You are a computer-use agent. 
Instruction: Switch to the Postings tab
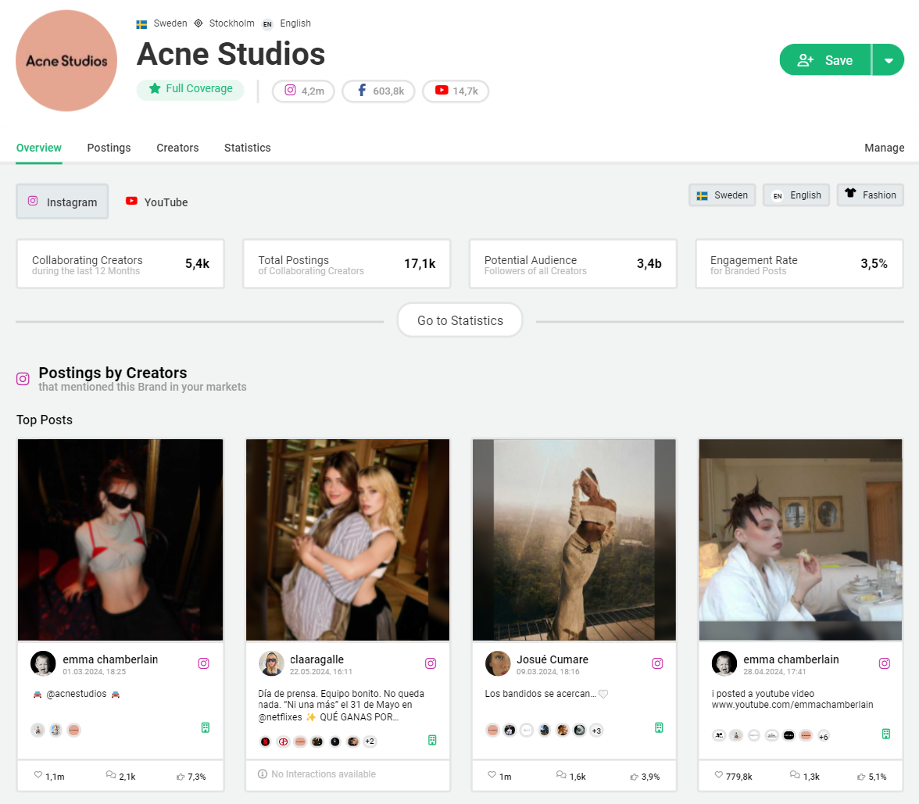109,148
